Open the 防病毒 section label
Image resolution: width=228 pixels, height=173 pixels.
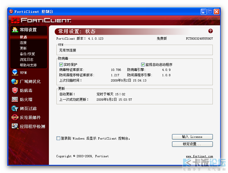[x=26, y=91]
